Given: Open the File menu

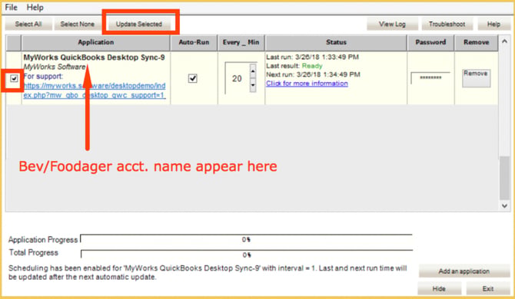Looking at the screenshot, I should (x=12, y=7).
